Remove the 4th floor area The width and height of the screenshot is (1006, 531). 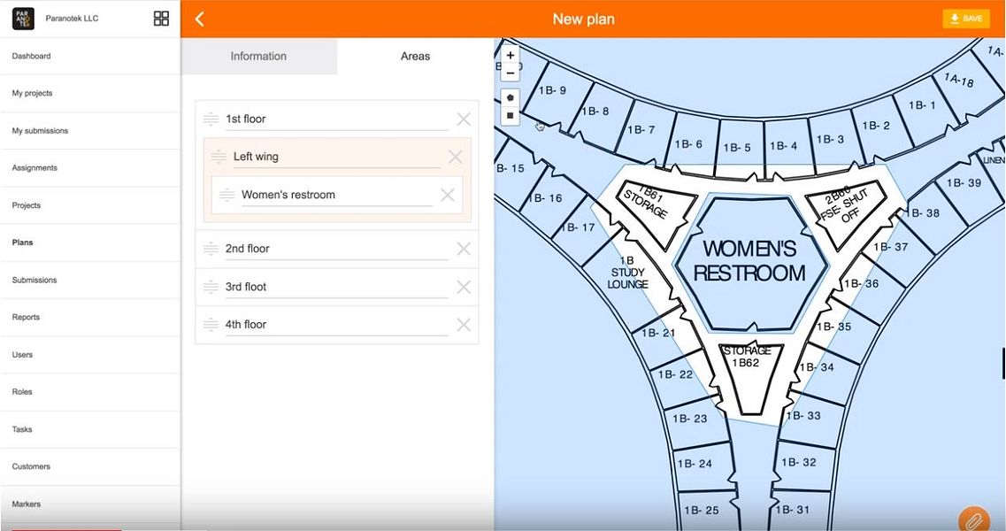pos(464,325)
